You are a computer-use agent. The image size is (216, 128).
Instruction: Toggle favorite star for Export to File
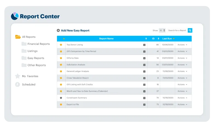(x=61, y=104)
